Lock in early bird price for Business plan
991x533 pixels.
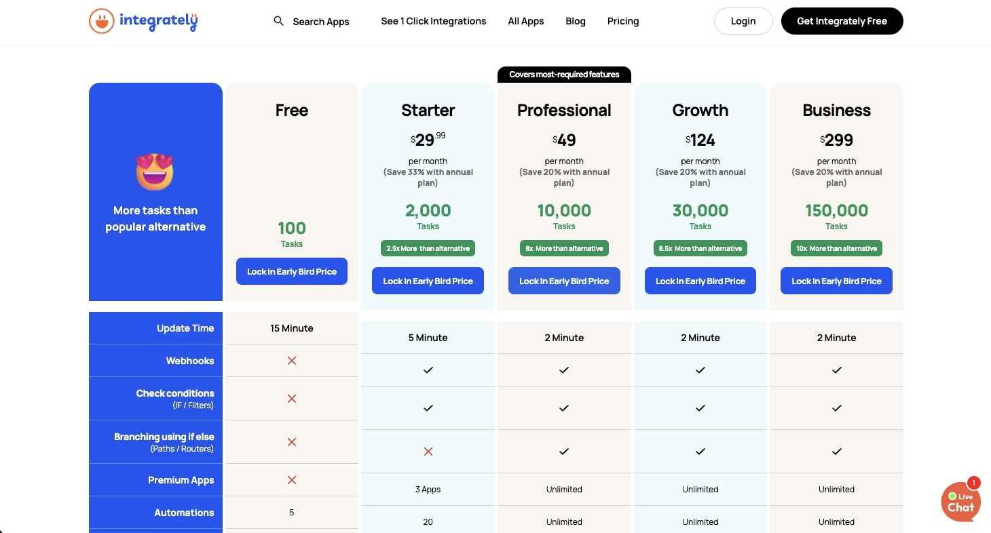click(x=837, y=281)
